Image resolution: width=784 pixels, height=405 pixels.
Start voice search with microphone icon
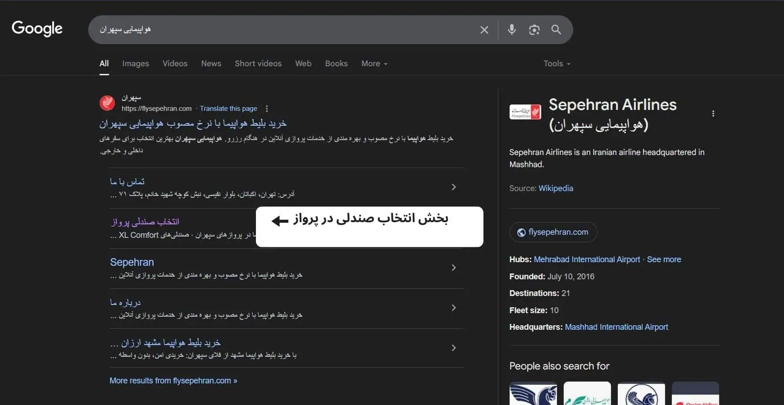[x=511, y=30]
